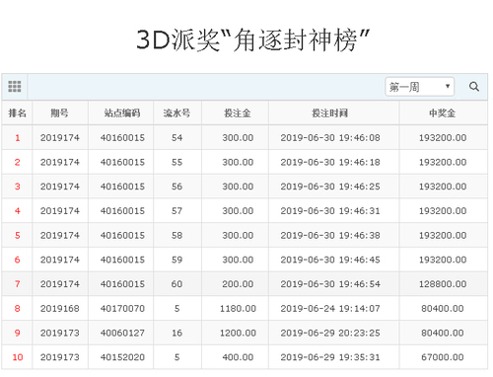Click the 排名 column header
The image size is (493, 377).
click(x=17, y=113)
